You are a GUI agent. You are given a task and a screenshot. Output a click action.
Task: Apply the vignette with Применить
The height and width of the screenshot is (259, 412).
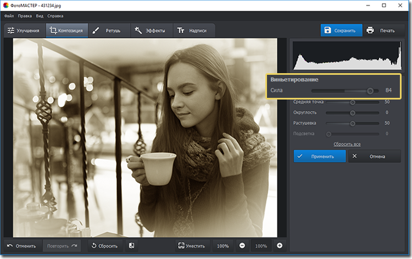click(320, 156)
